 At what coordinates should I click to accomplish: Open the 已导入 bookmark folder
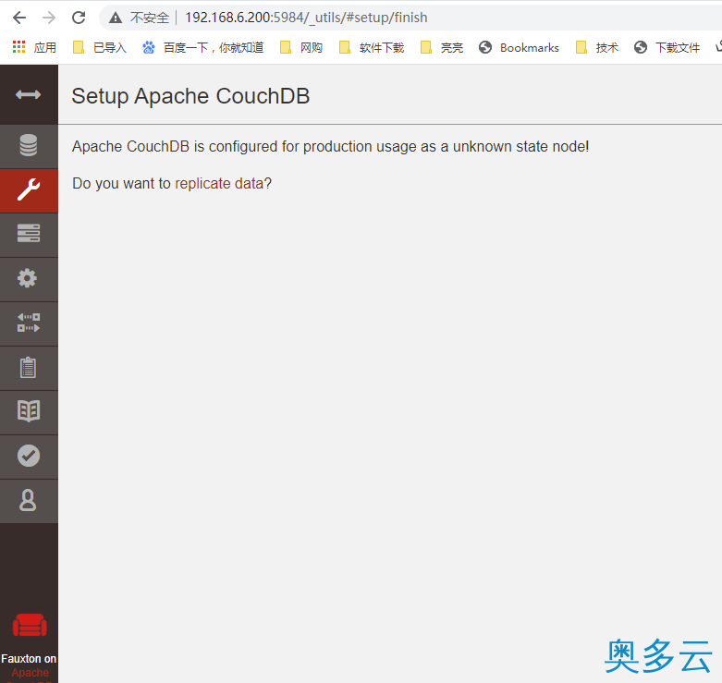point(100,47)
